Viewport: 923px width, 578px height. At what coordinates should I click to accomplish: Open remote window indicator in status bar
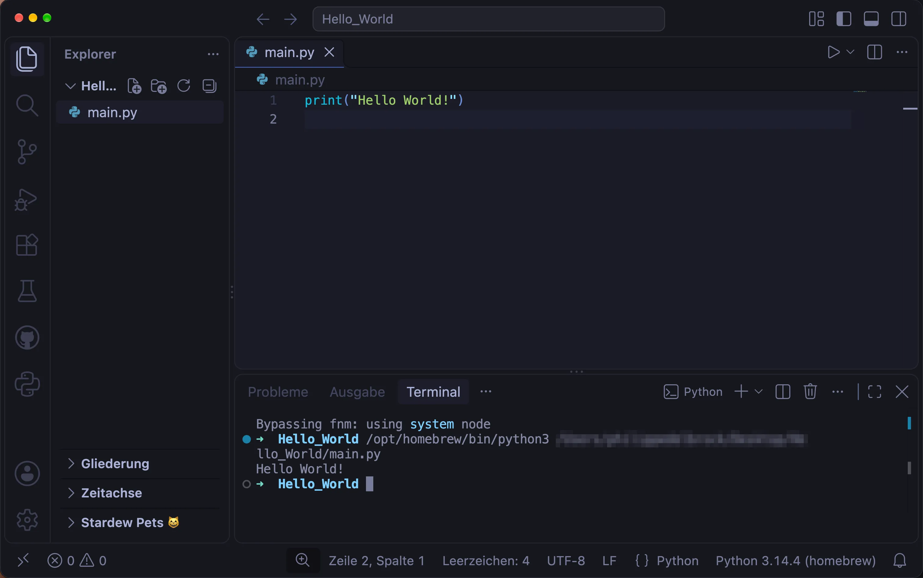click(x=23, y=560)
